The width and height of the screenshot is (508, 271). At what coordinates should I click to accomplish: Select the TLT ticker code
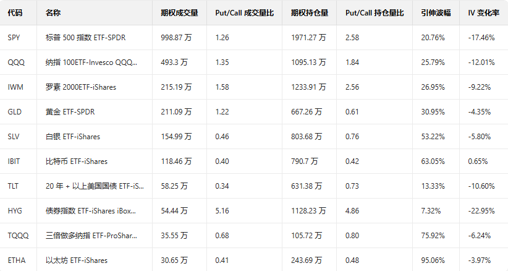pos(14,186)
